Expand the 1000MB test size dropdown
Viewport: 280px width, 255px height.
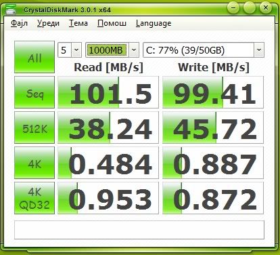pyautogui.click(x=134, y=50)
